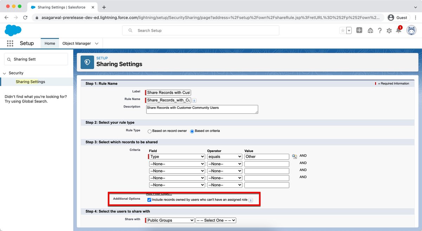Viewport: 422px width, 231px height.
Task: Open the Share with Public Groups dropdown
Action: pyautogui.click(x=170, y=220)
